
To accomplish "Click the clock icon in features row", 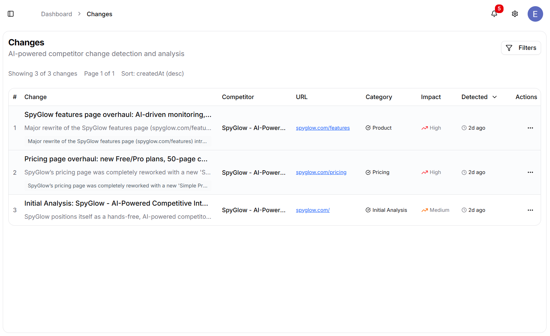I will click(464, 128).
